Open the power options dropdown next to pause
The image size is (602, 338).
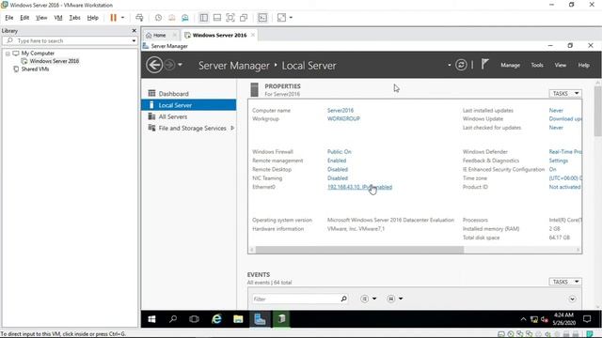point(122,18)
